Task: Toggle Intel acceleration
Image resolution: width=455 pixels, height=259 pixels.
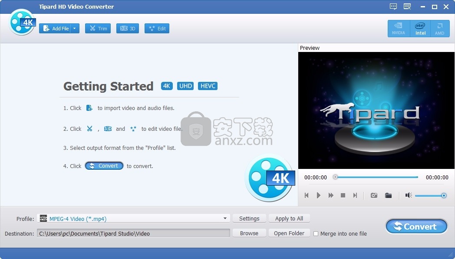Action: 420,29
